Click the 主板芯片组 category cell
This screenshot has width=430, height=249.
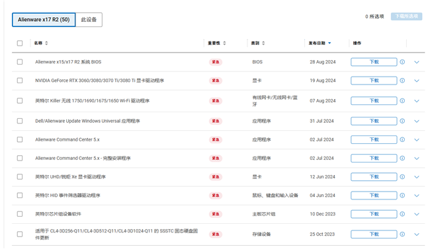[x=263, y=214]
